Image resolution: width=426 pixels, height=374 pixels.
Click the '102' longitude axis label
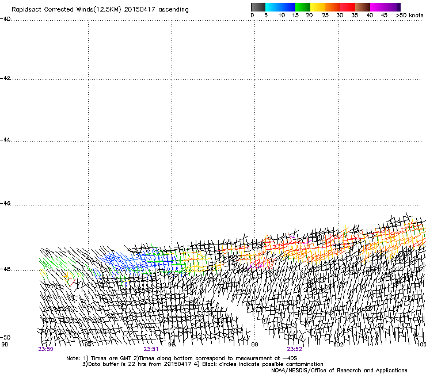[338, 345]
